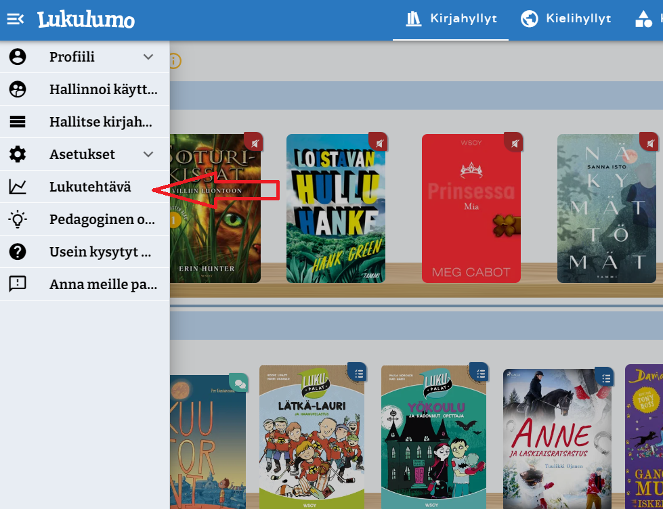Click the Lukulumo logo

tap(86, 20)
